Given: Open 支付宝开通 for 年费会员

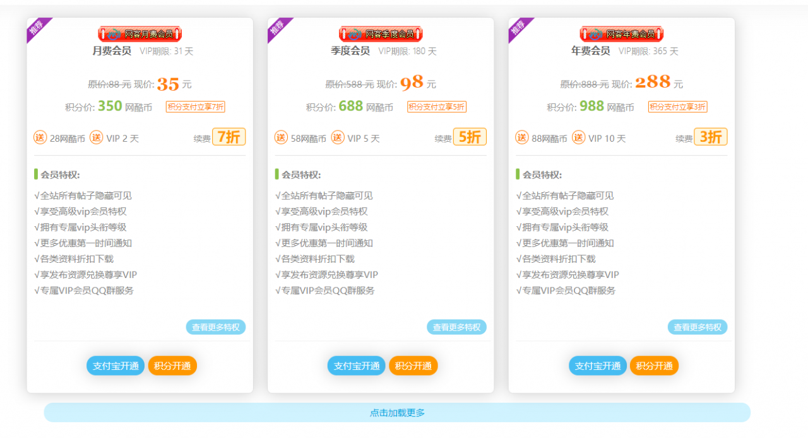Looking at the screenshot, I should pyautogui.click(x=598, y=366).
